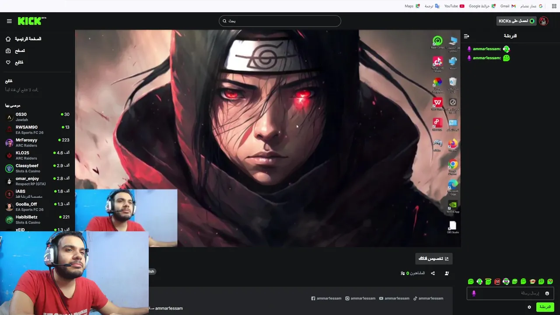Click the موصى بها recommended heading

pos(13,105)
